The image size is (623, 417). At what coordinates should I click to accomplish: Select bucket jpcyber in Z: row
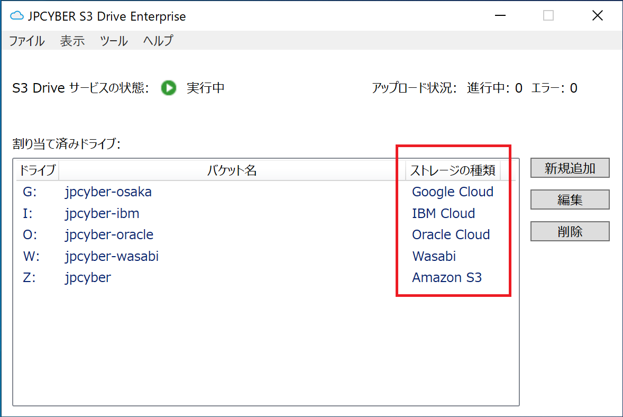(x=88, y=277)
